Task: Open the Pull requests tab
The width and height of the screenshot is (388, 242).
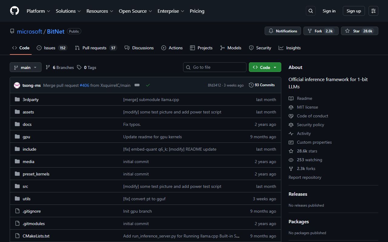Action: point(95,47)
